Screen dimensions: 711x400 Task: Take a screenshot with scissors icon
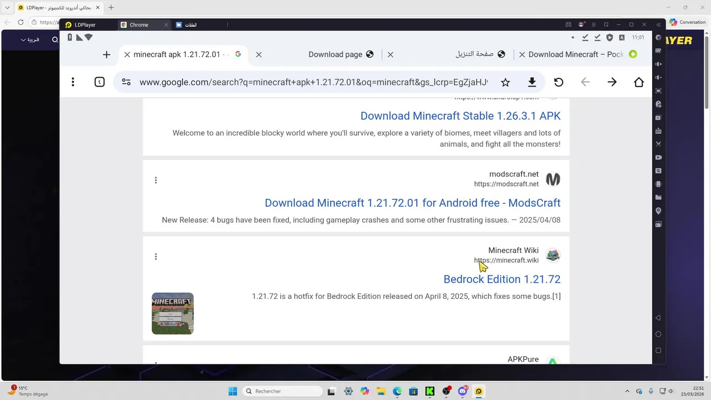658,144
